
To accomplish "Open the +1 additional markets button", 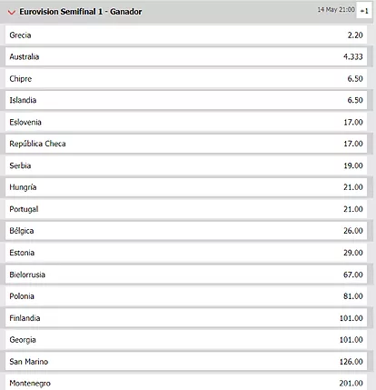I will point(364,11).
